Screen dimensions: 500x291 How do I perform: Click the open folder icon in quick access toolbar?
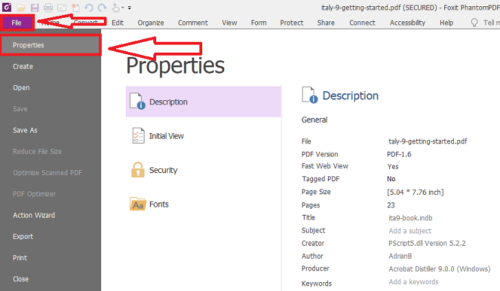[21, 7]
